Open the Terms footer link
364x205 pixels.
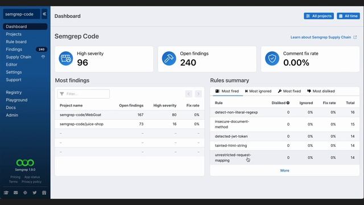pyautogui.click(x=13, y=182)
